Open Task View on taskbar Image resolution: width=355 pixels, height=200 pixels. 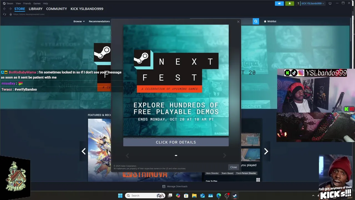(170, 196)
